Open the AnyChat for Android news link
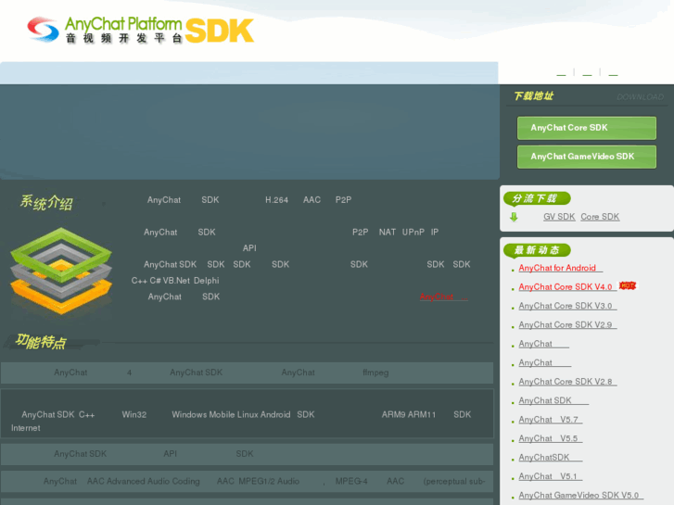The height and width of the screenshot is (505, 674). pyautogui.click(x=561, y=268)
